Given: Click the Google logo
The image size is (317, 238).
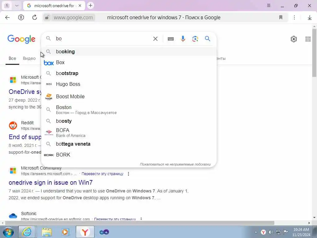Looking at the screenshot, I should coord(21,39).
